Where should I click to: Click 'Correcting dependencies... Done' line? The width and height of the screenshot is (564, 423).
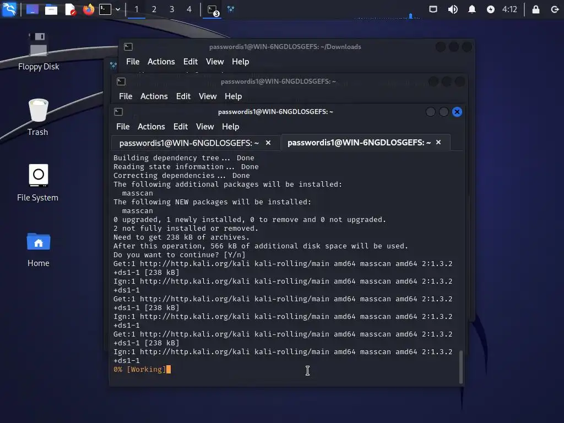(181, 176)
